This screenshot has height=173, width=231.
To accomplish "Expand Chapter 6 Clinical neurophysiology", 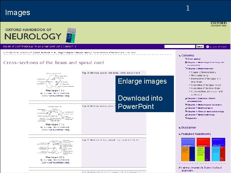I will (186, 111).
